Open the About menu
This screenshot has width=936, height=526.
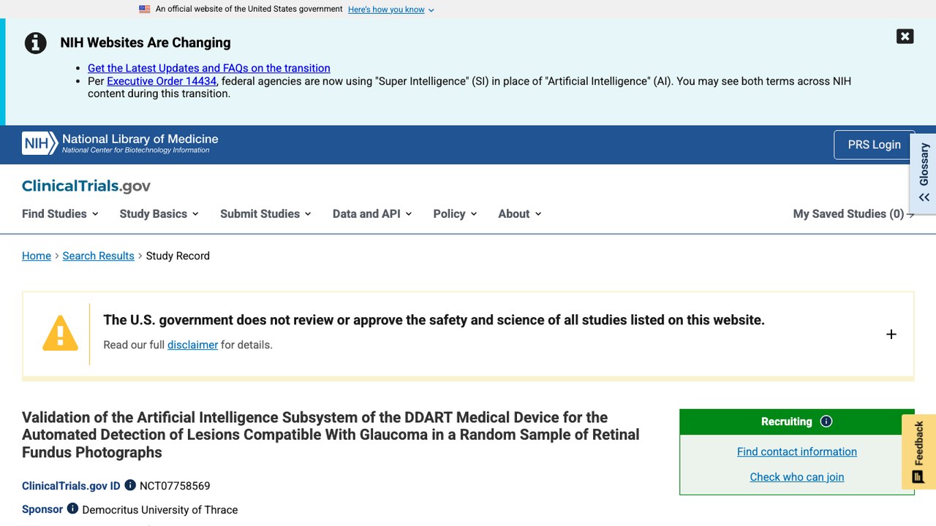coord(520,213)
